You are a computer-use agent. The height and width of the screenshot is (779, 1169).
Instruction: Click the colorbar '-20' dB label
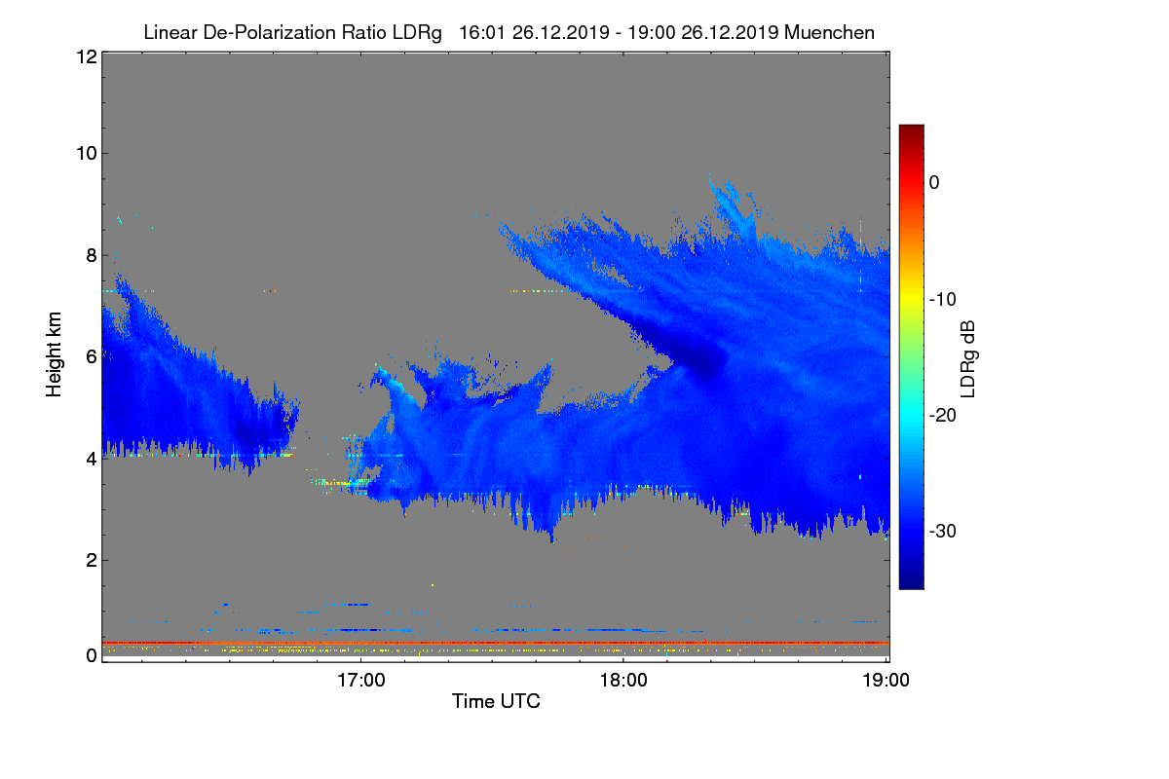pos(945,415)
